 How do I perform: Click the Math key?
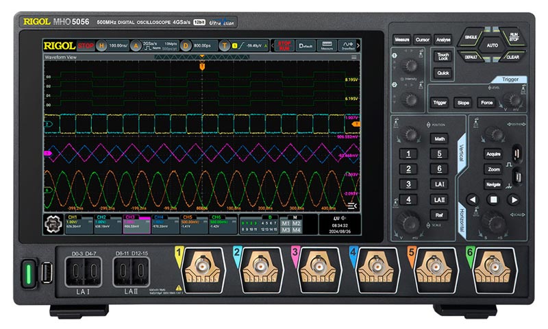tap(439, 139)
